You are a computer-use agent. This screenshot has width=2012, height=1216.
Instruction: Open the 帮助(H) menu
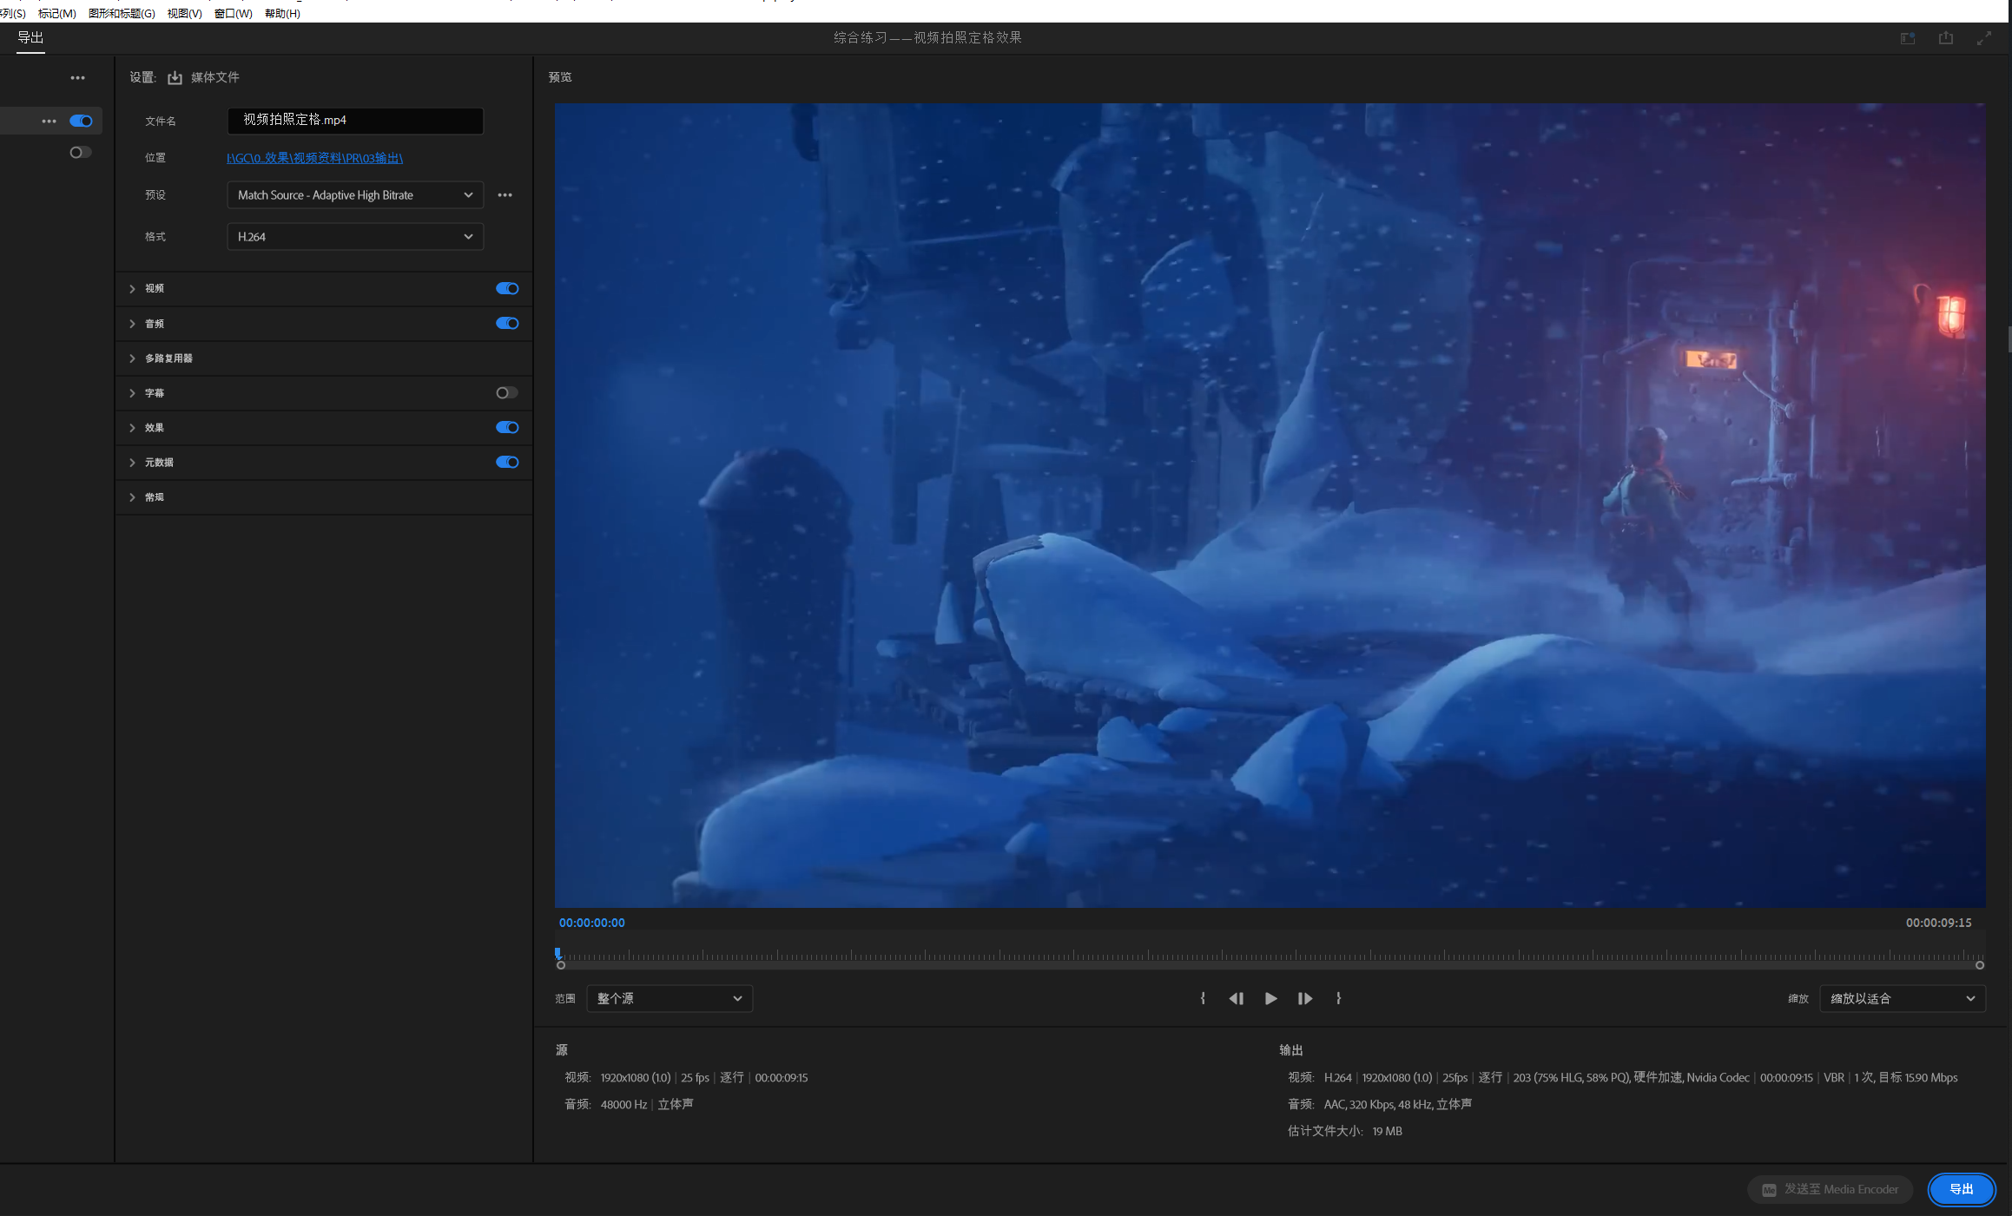(x=282, y=13)
